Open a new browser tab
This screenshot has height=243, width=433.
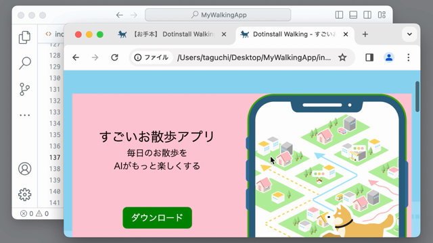365,34
